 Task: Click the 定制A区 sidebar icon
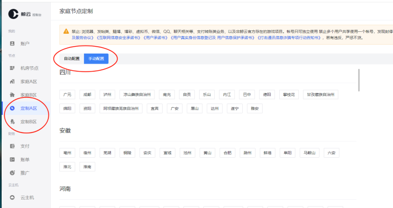(12, 108)
